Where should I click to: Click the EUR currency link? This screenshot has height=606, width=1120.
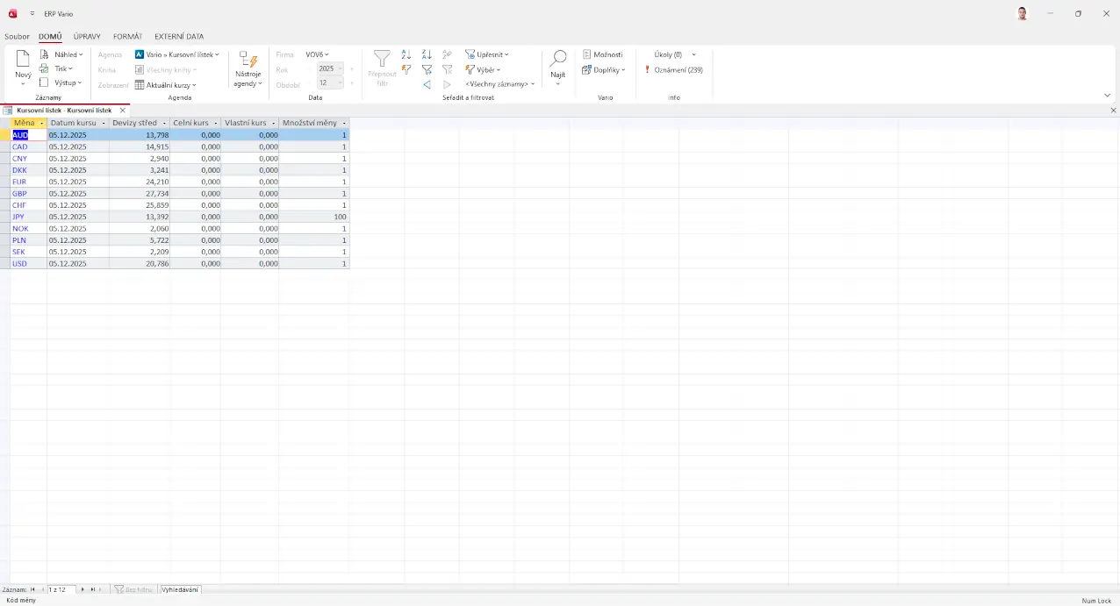point(18,182)
